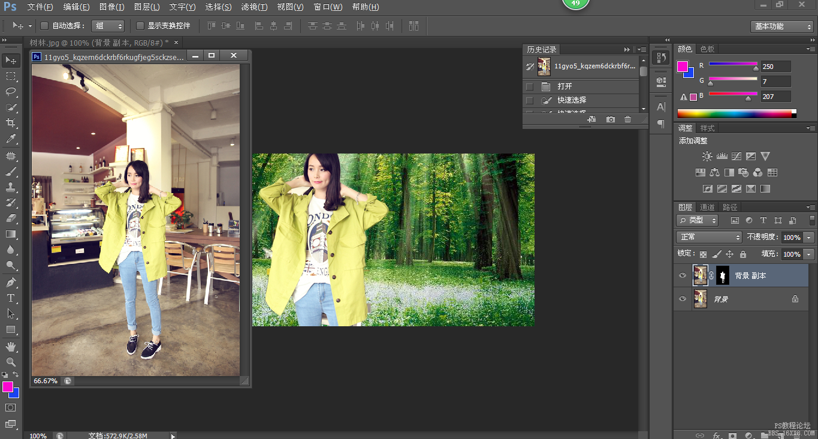Viewport: 818px width, 439px height.
Task: Toggle lock transparent pixels
Action: [703, 254]
